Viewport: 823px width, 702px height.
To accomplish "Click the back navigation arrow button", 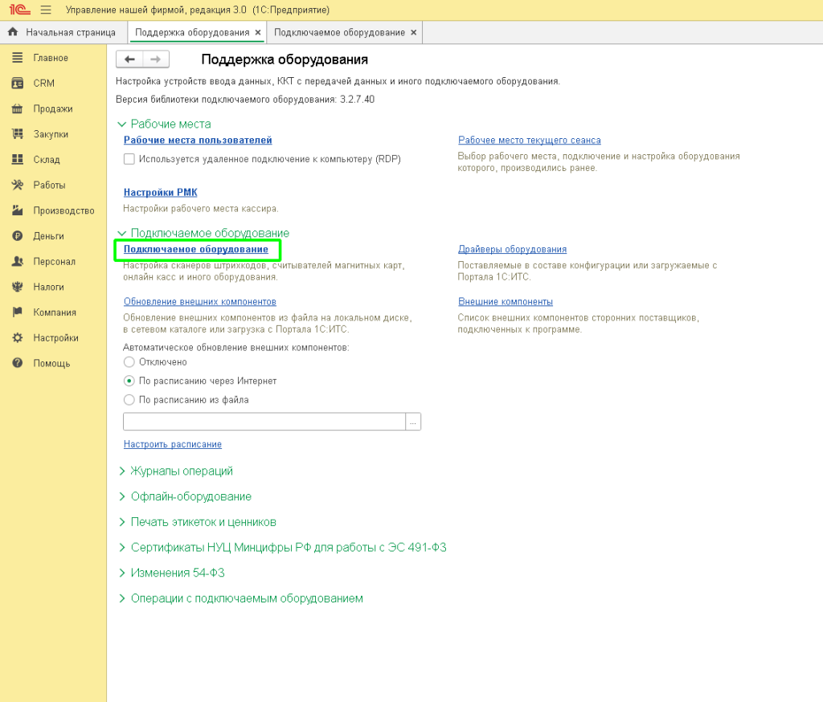I will click(129, 59).
